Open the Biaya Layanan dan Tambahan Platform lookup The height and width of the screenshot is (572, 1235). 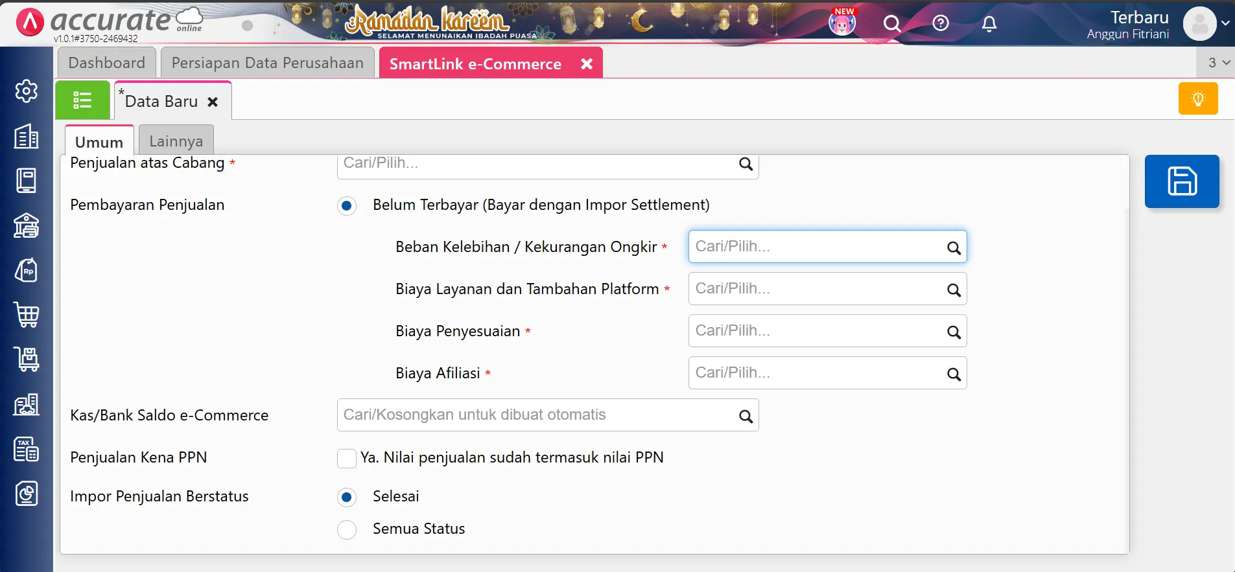tap(827, 289)
